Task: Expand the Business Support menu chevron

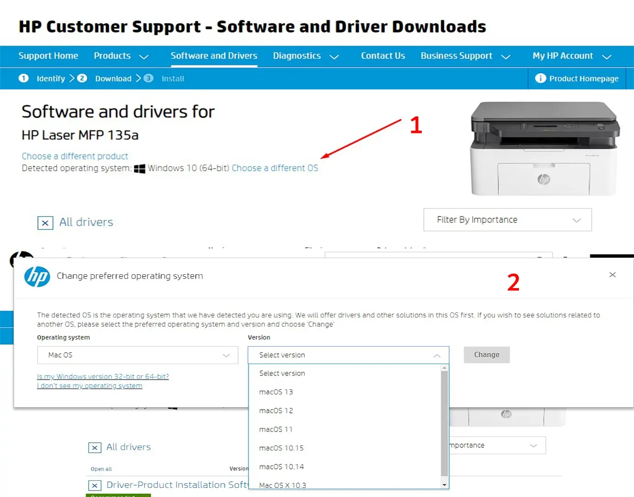Action: pyautogui.click(x=506, y=57)
